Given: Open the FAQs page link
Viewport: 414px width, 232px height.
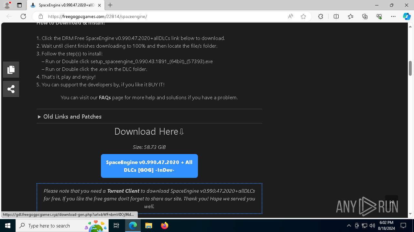Looking at the screenshot, I should click(105, 97).
